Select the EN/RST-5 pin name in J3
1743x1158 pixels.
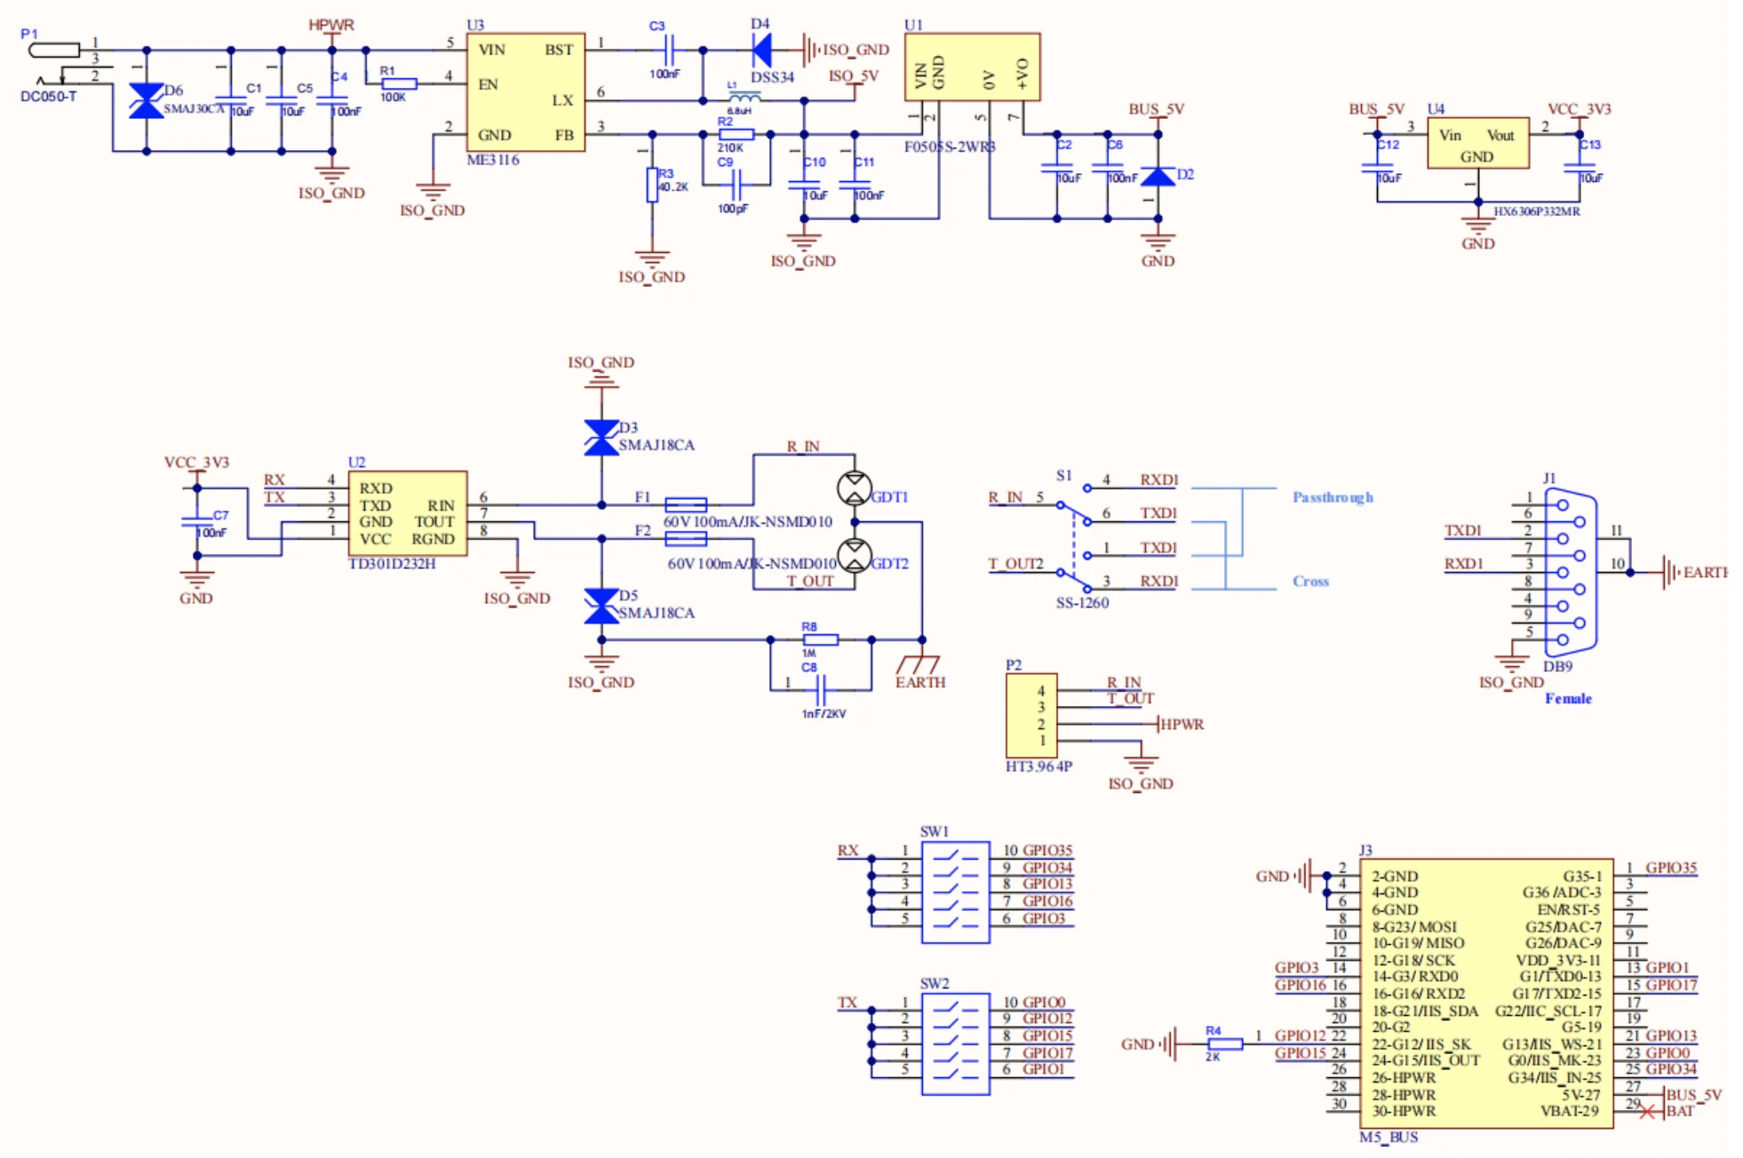pos(1569,909)
